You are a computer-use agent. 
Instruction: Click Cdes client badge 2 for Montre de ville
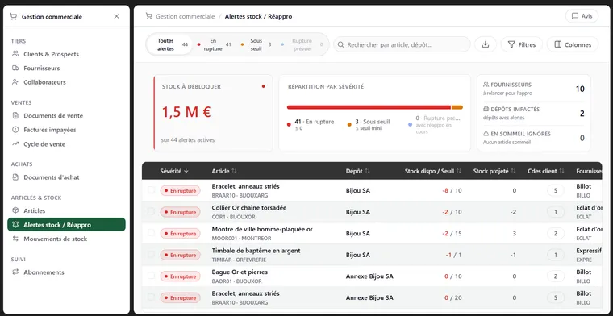click(x=556, y=234)
